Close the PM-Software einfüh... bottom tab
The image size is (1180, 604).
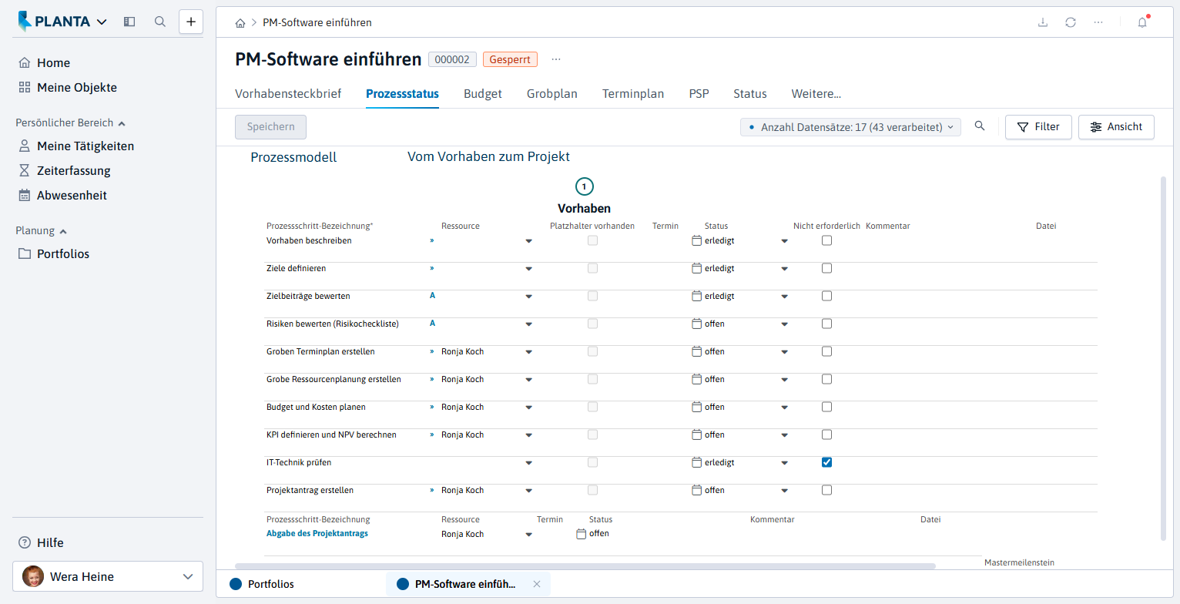(x=537, y=584)
